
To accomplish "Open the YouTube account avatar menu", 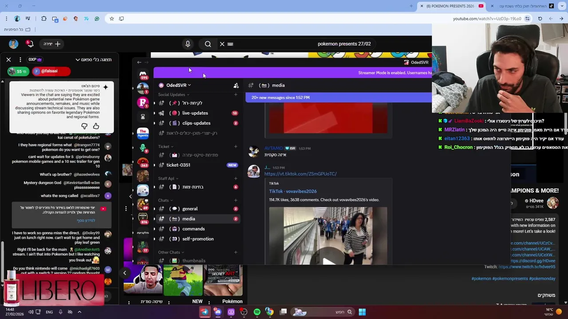I will 13,43.
